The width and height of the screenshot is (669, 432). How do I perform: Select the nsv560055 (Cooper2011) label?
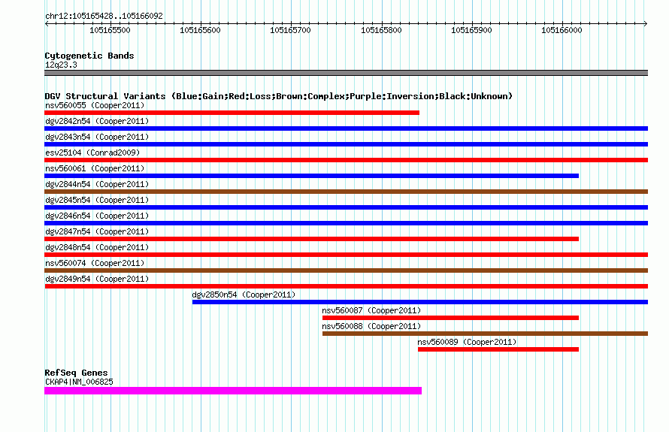[95, 105]
